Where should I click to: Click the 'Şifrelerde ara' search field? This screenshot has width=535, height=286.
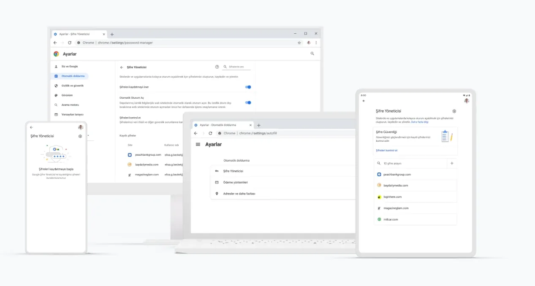[x=236, y=67]
